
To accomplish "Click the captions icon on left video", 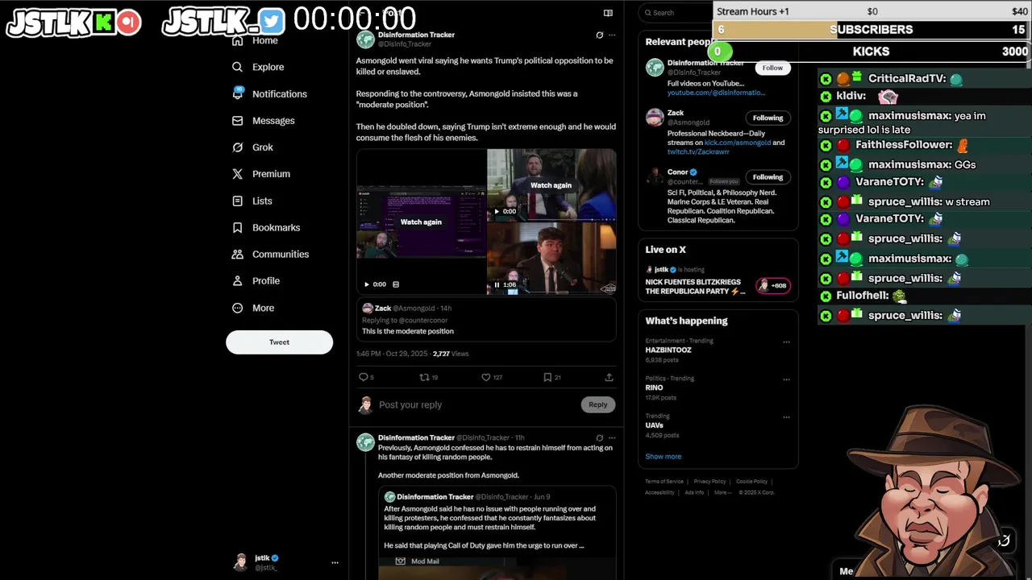I will pos(395,284).
